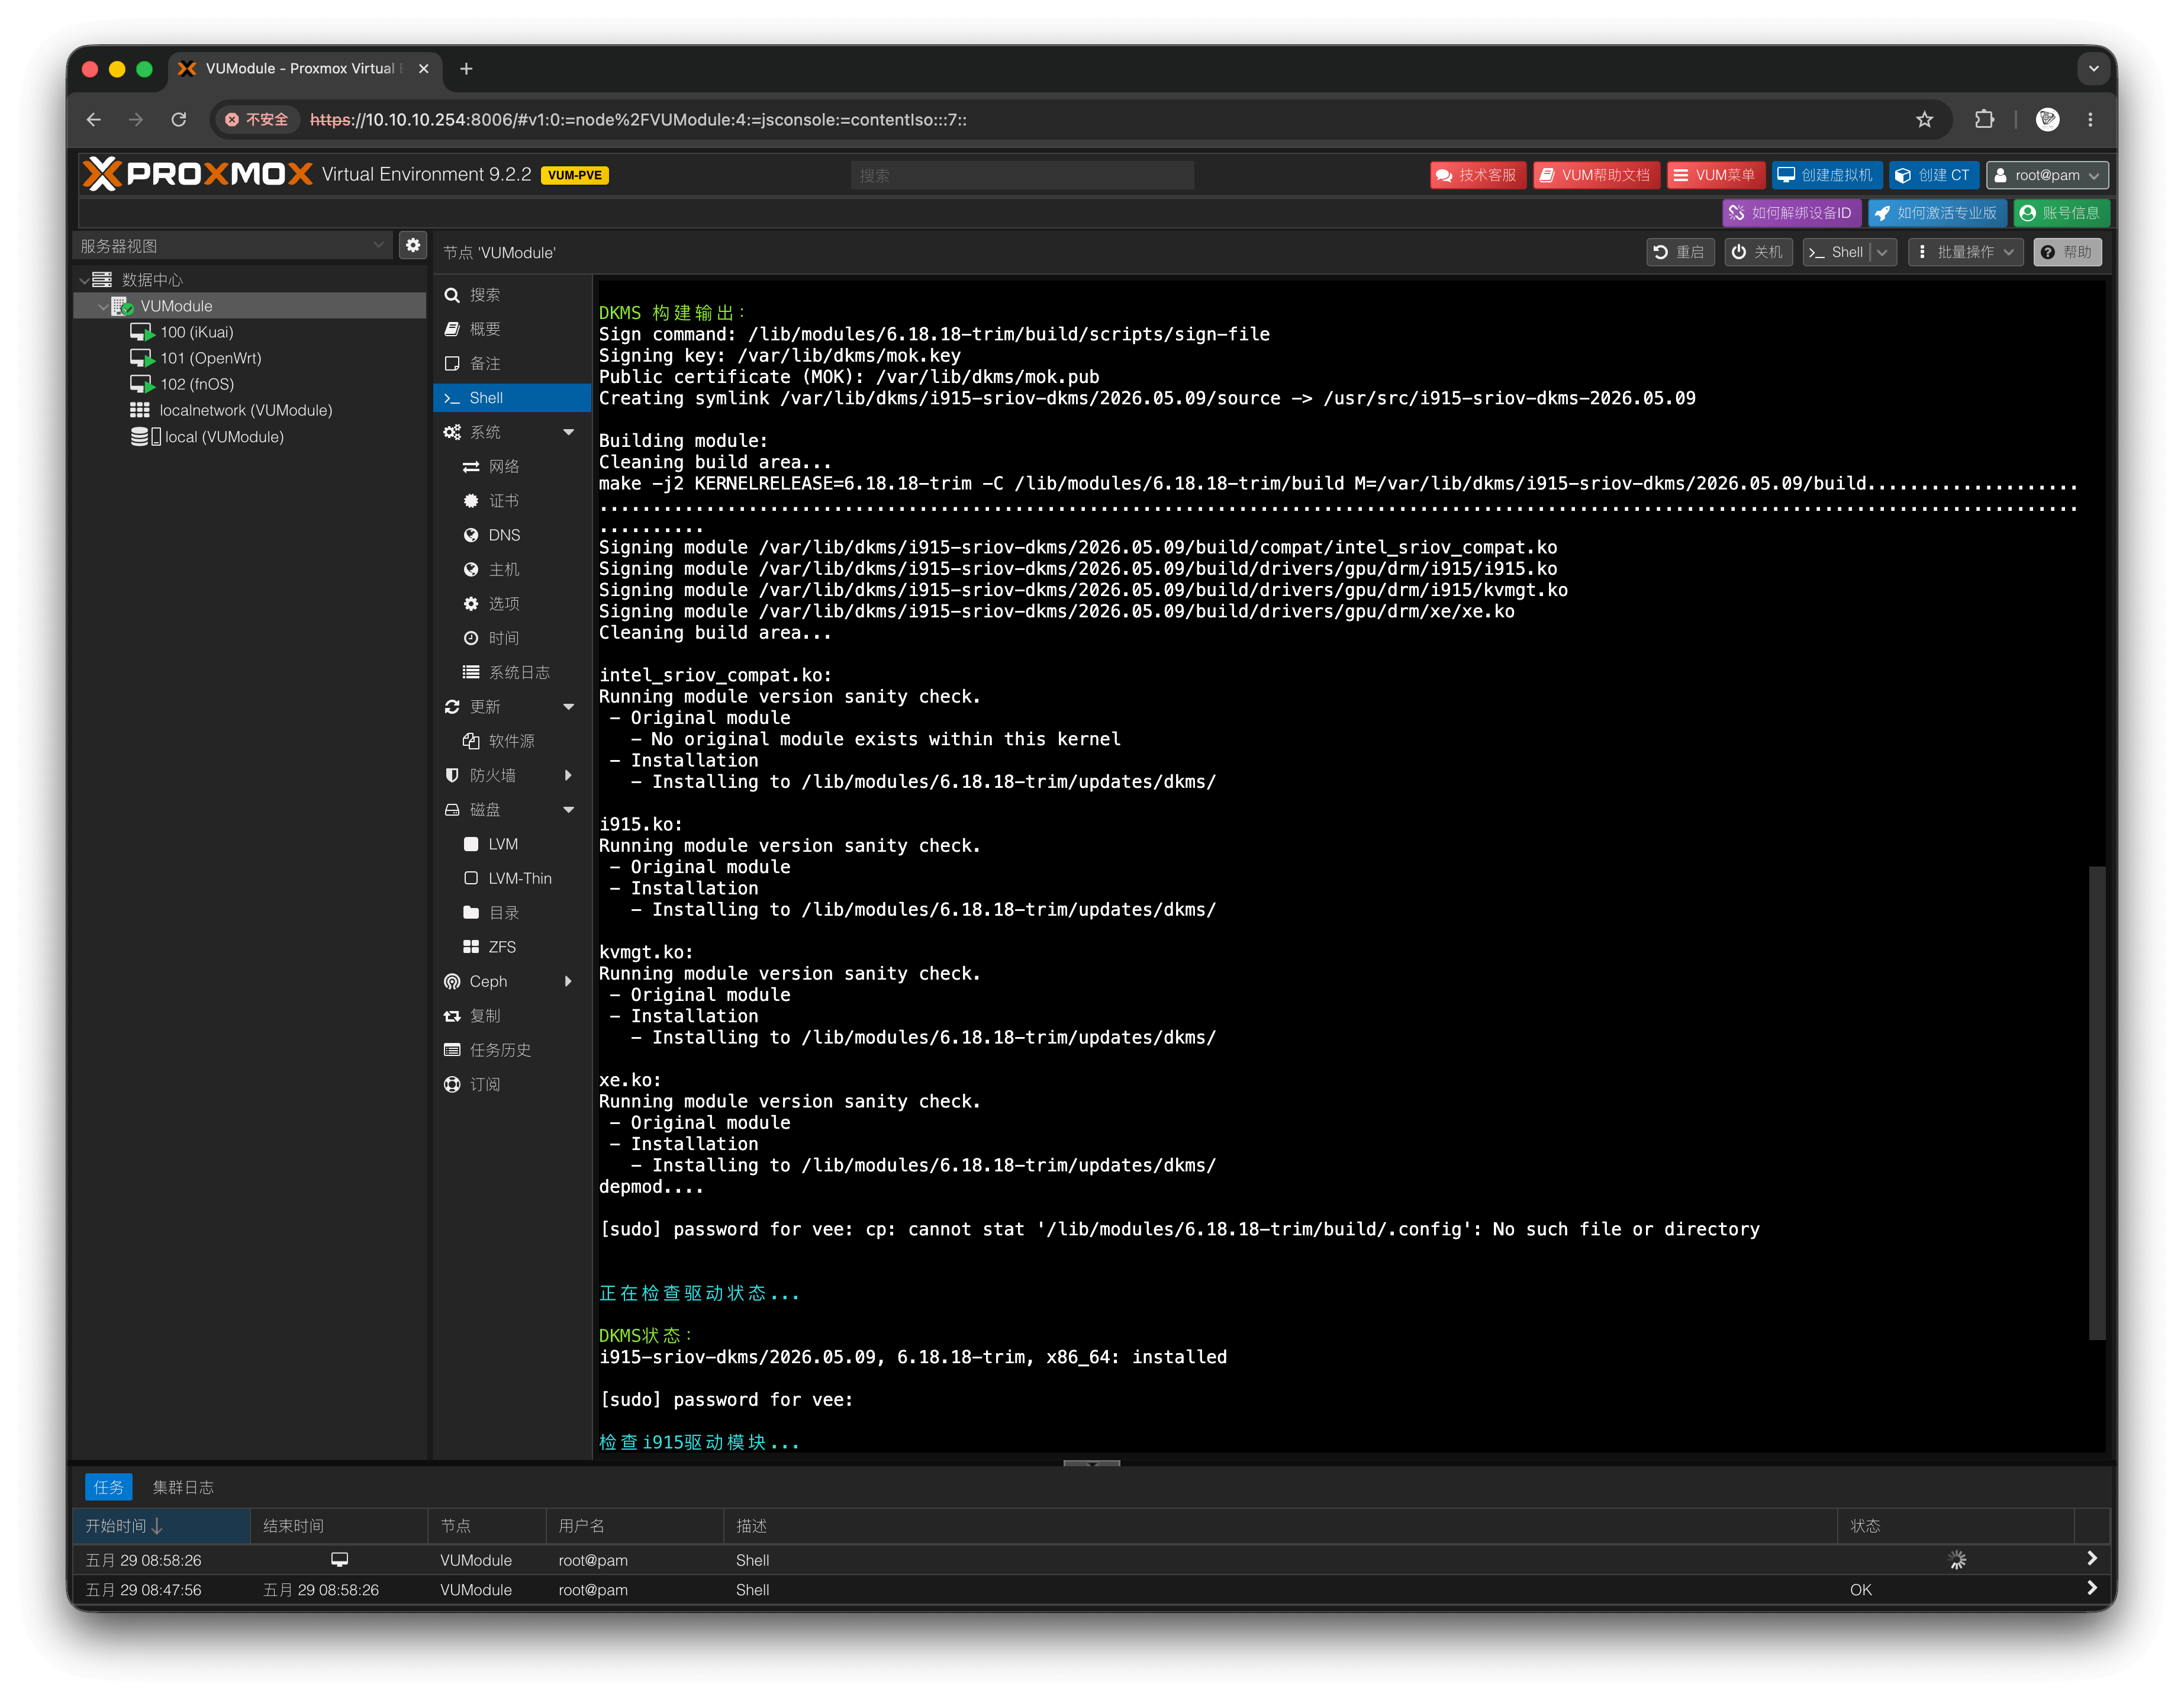Open the Shell button dropdown arrow
The height and width of the screenshot is (1700, 2184).
(1883, 252)
